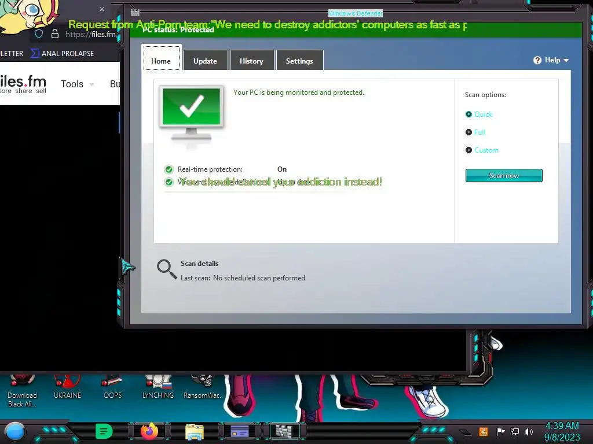Open the green notes app on taskbar
593x444 pixels.
pyautogui.click(x=104, y=431)
